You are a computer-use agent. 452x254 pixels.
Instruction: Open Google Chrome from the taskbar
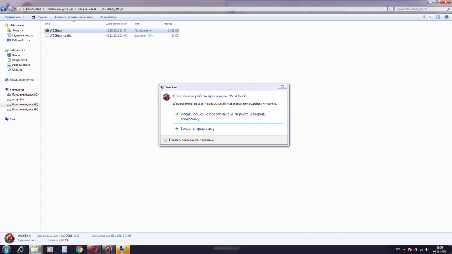[79, 249]
